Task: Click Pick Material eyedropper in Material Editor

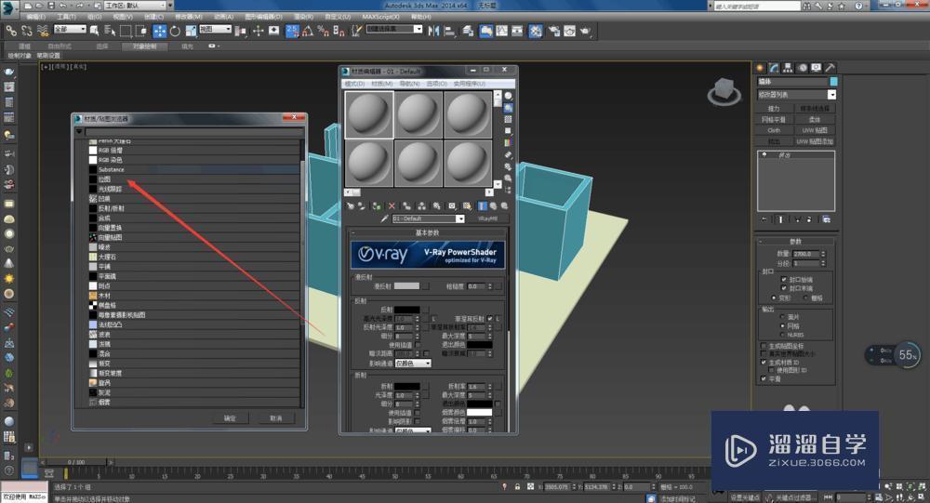Action: [x=384, y=218]
